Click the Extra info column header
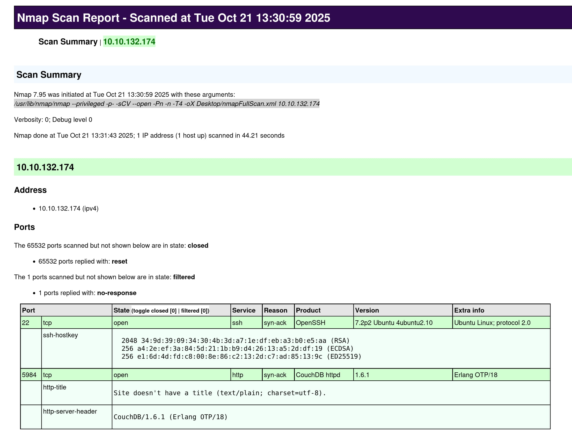The width and height of the screenshot is (572, 441). [x=469, y=310]
